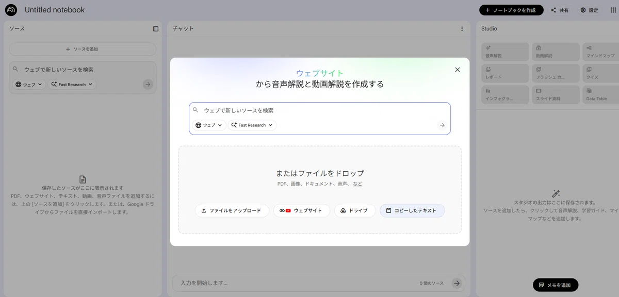
Task: Click the チャット panel heading
Action: tap(183, 29)
